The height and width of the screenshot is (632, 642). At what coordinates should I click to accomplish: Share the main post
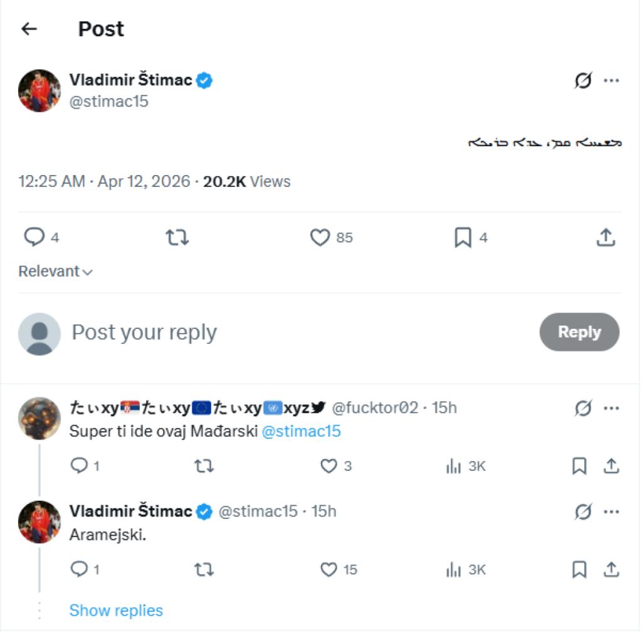pyautogui.click(x=605, y=237)
